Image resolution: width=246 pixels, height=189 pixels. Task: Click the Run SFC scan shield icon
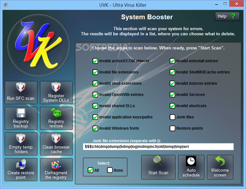click(x=21, y=87)
